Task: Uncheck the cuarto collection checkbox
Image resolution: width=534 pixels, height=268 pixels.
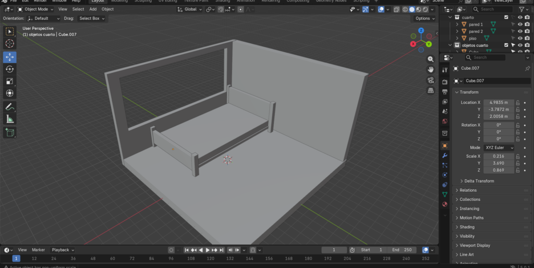Action: [506, 17]
